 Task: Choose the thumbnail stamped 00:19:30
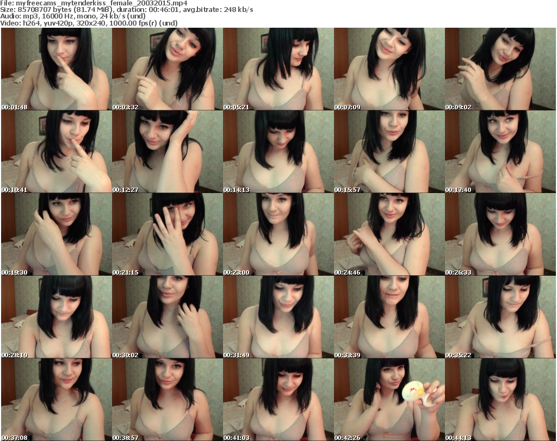[57, 234]
